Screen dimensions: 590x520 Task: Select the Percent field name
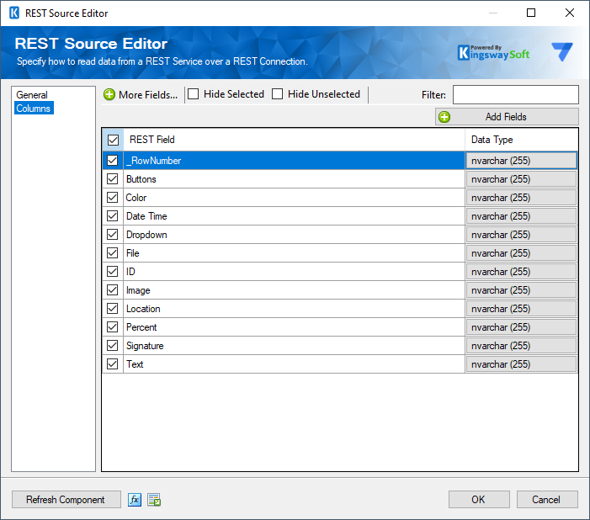(x=141, y=327)
